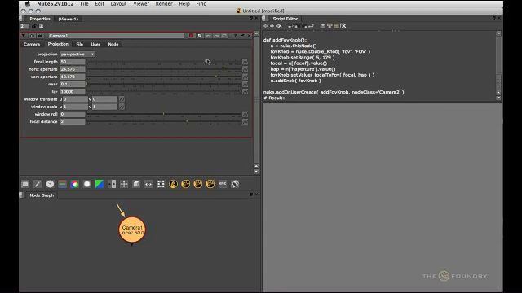This screenshot has height=293, width=522.
Task: Open animation menu for focal distance
Action: (245, 121)
